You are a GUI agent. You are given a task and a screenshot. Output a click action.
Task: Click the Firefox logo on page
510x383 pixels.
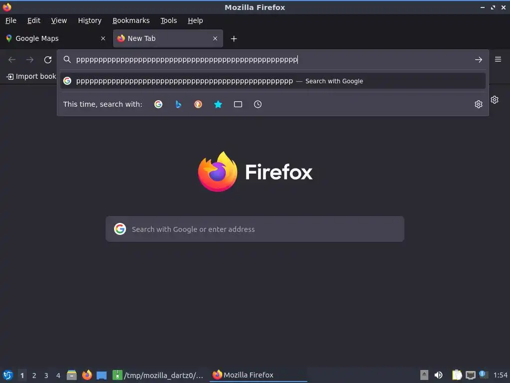[217, 172]
